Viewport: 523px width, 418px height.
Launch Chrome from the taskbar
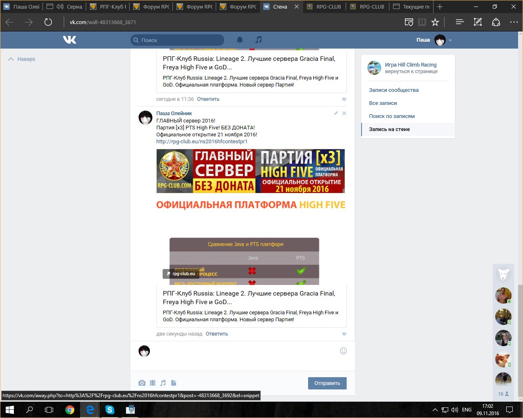coord(70,410)
